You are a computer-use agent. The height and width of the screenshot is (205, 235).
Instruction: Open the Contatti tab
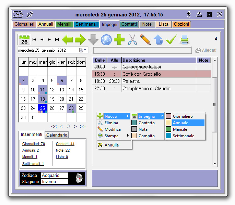(x=129, y=24)
